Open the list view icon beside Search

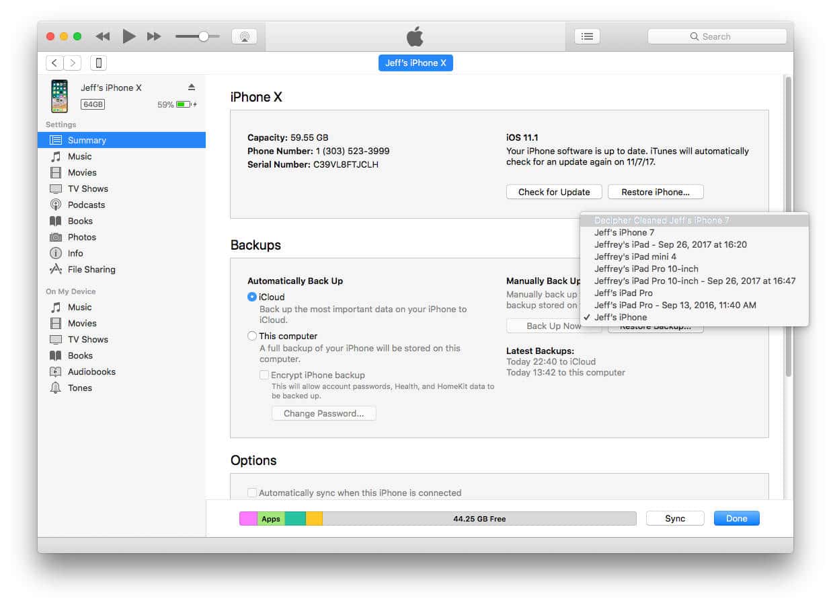coord(587,36)
